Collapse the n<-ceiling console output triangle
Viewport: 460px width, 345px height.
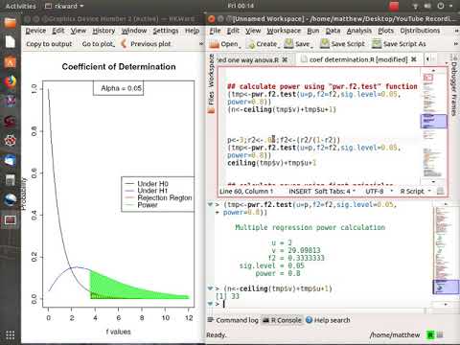210,288
